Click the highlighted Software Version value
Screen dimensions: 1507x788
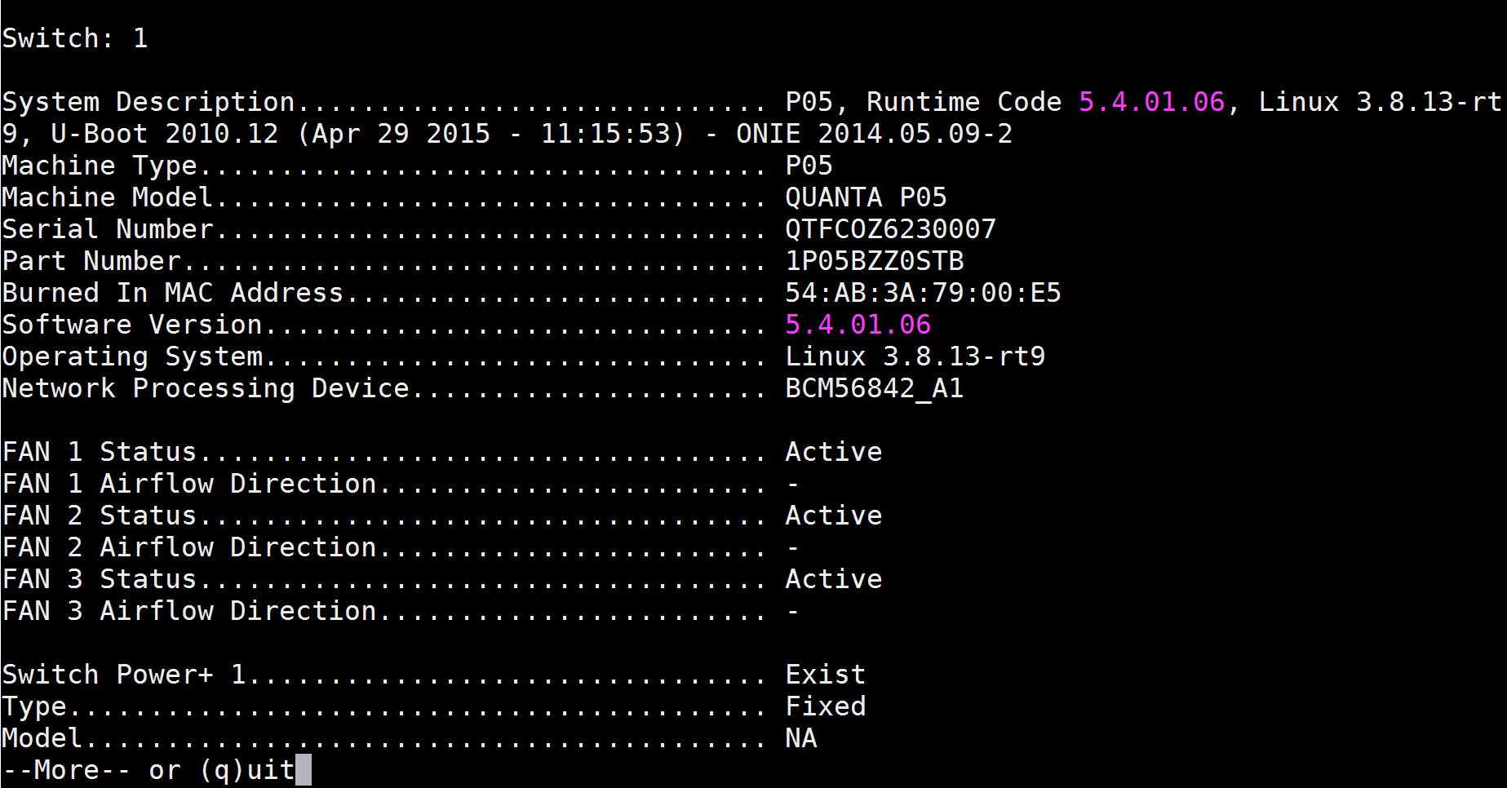tap(858, 325)
